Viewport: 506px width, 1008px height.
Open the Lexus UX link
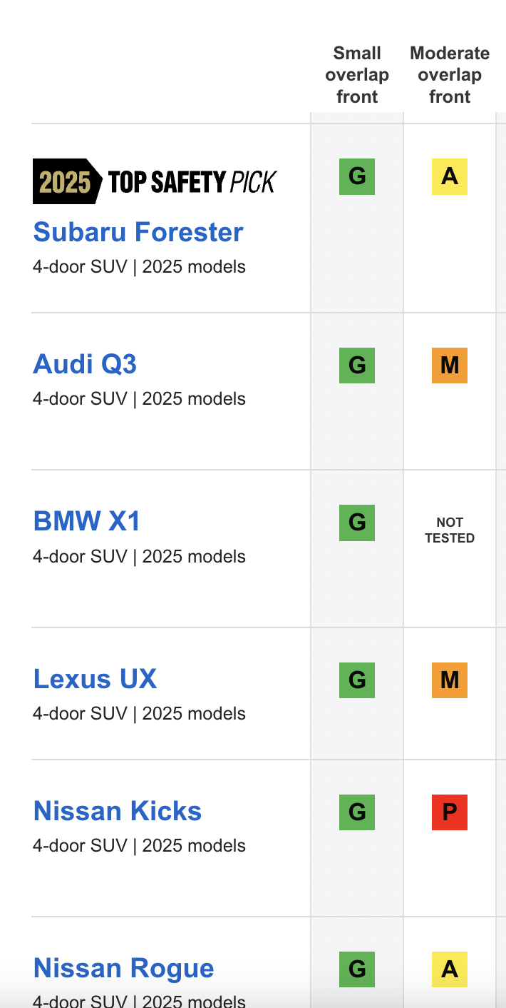95,678
